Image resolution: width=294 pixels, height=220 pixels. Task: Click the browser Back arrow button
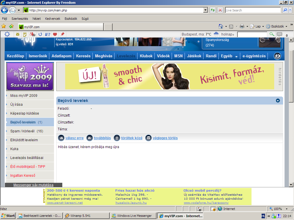(x=5, y=10)
